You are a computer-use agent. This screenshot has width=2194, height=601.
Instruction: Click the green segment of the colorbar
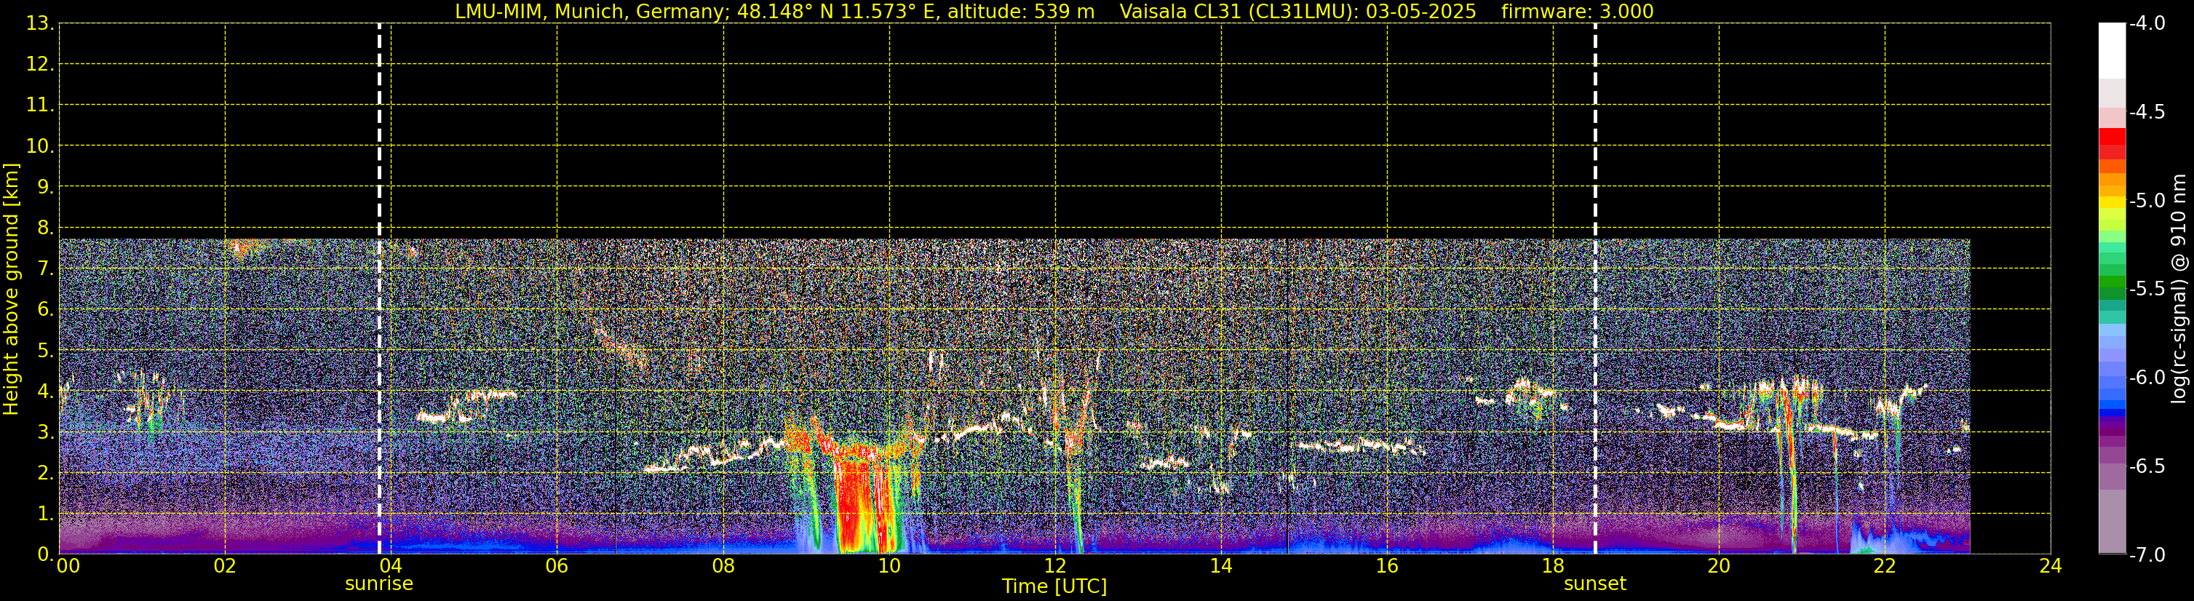coord(2111,281)
